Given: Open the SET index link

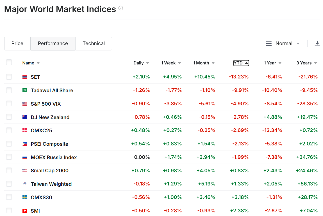Looking at the screenshot, I should point(35,77).
